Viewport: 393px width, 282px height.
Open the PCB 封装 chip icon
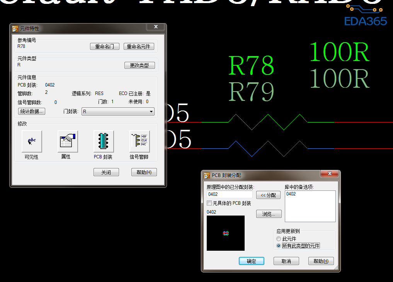pos(104,141)
